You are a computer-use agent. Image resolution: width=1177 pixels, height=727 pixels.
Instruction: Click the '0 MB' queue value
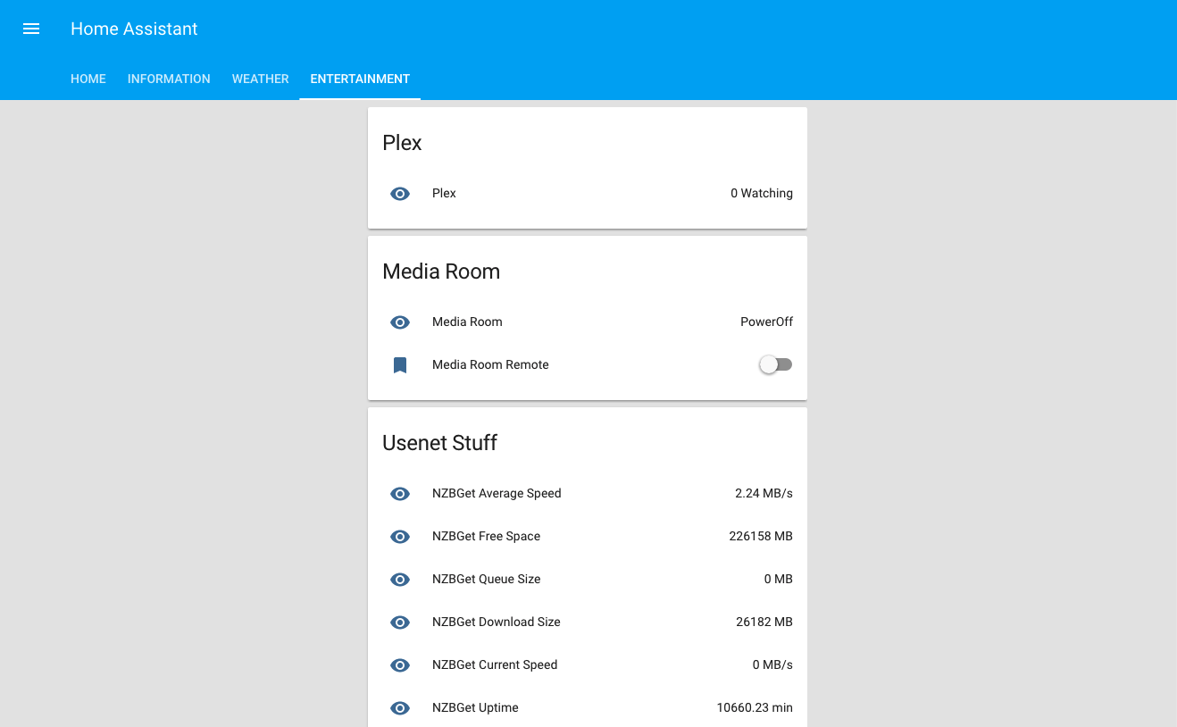779,579
